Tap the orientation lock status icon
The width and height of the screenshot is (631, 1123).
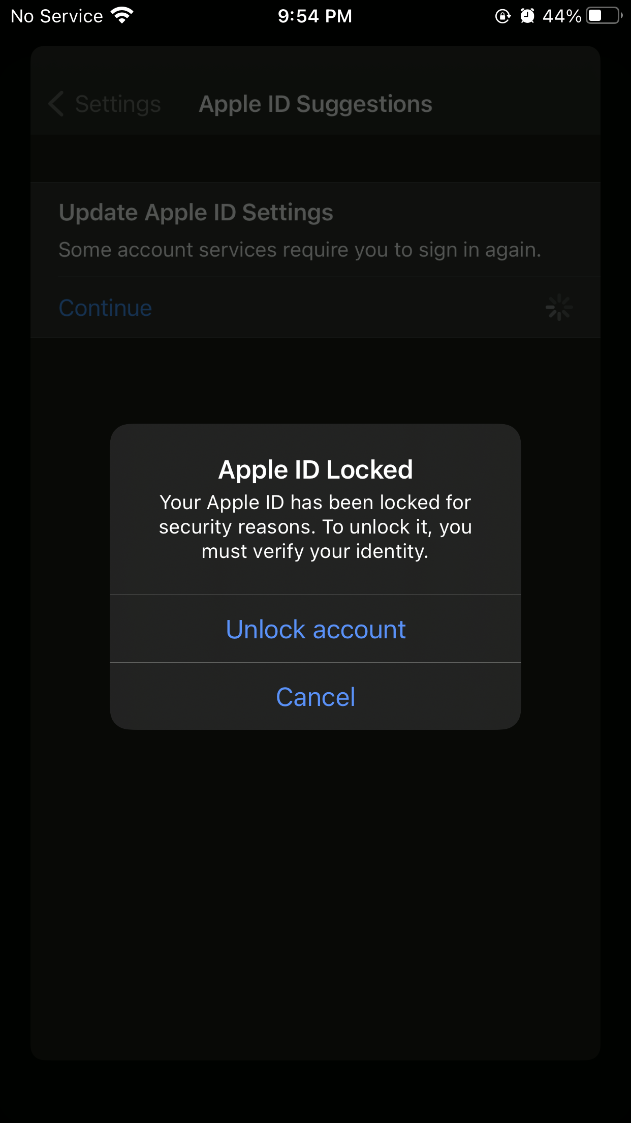click(502, 16)
